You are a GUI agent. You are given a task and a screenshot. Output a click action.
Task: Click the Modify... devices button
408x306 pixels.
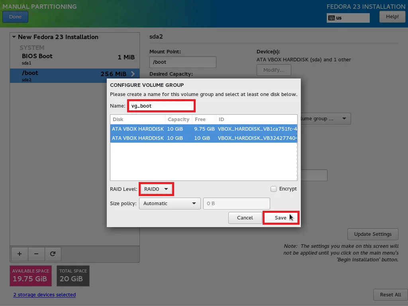[x=274, y=70]
